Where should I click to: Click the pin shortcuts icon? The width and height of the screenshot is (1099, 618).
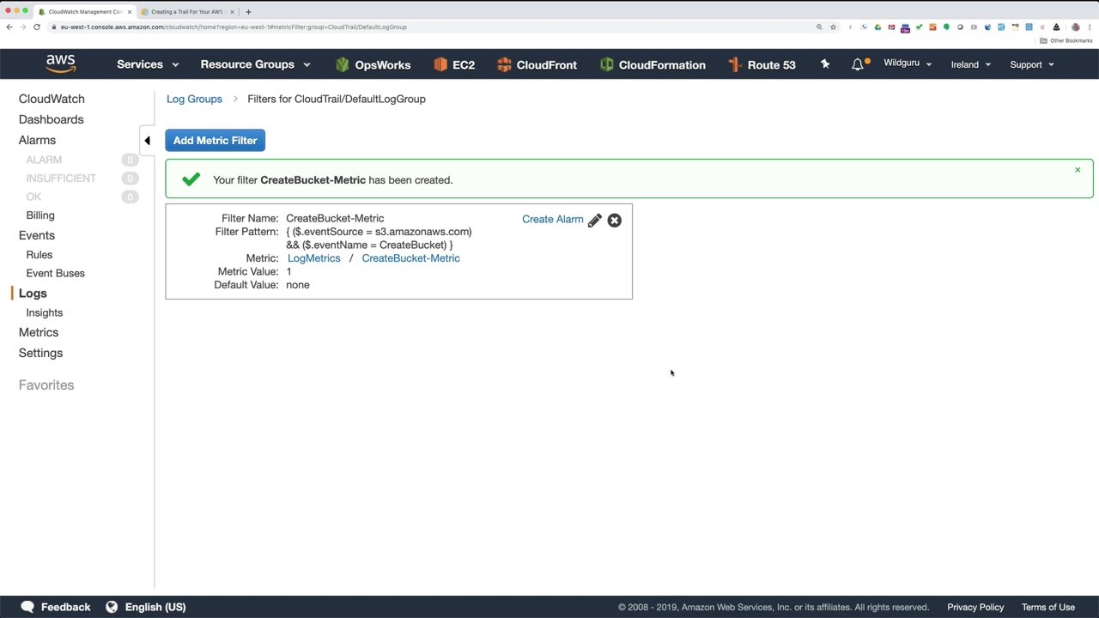pos(825,64)
